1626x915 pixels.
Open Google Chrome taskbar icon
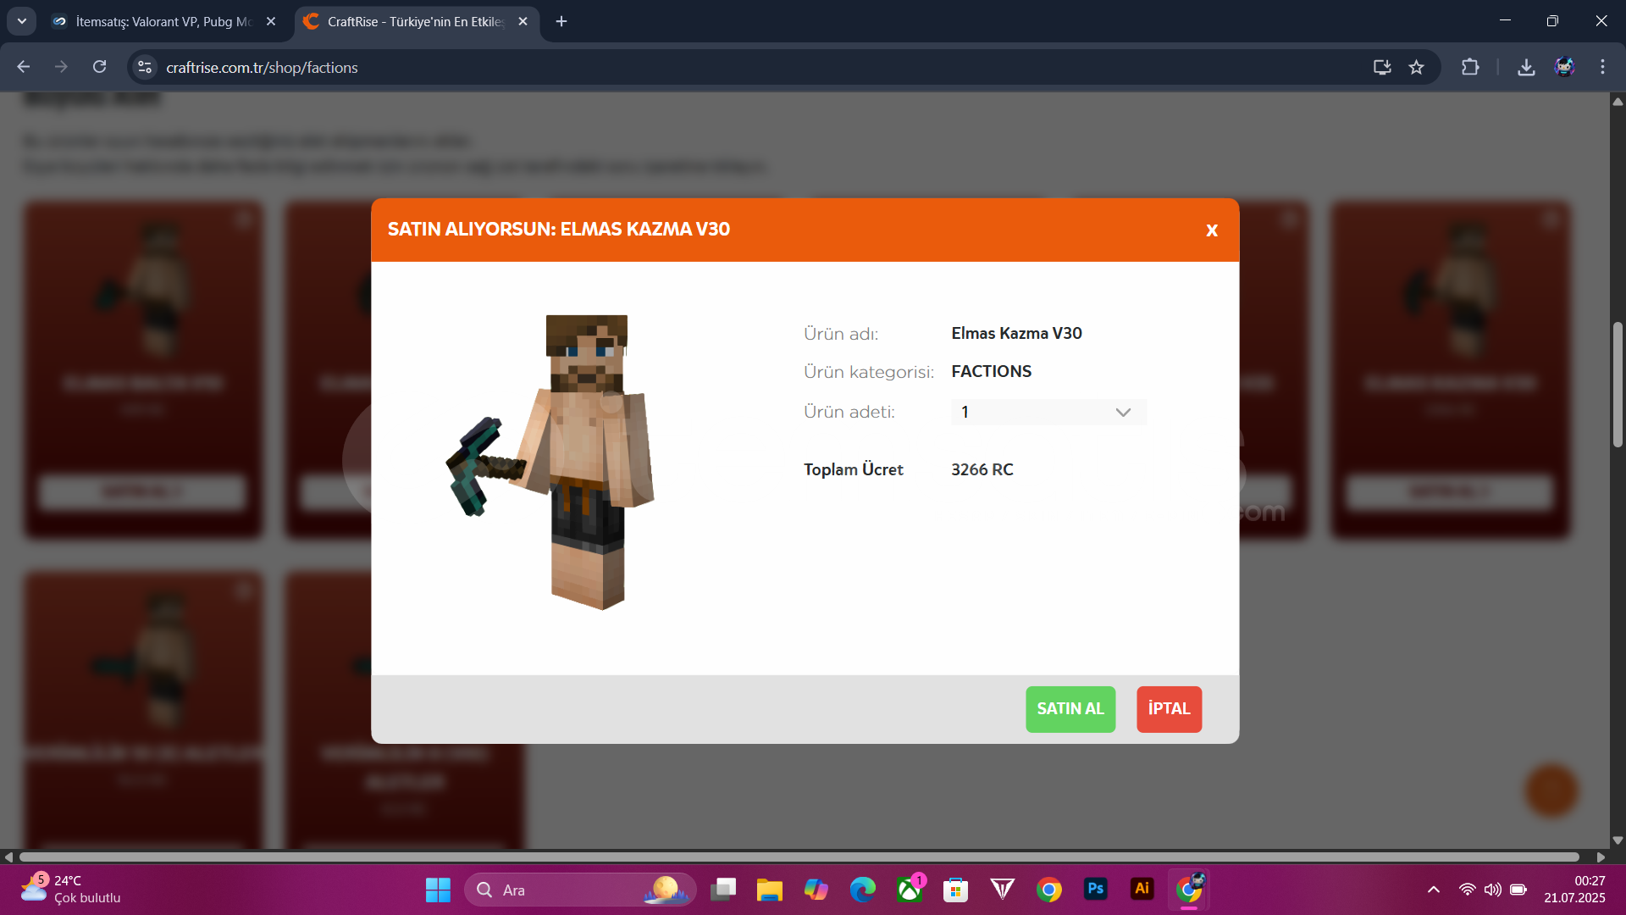[1048, 890]
